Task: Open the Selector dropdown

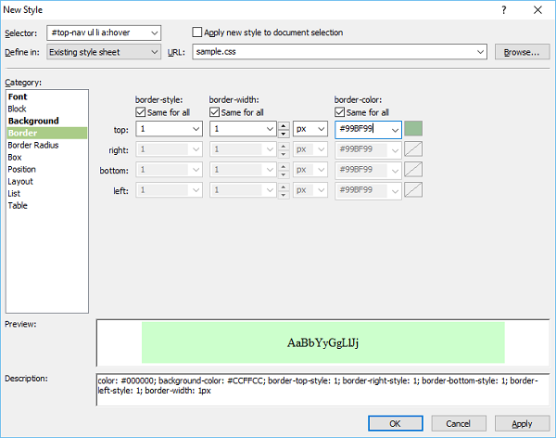Action: coord(153,32)
